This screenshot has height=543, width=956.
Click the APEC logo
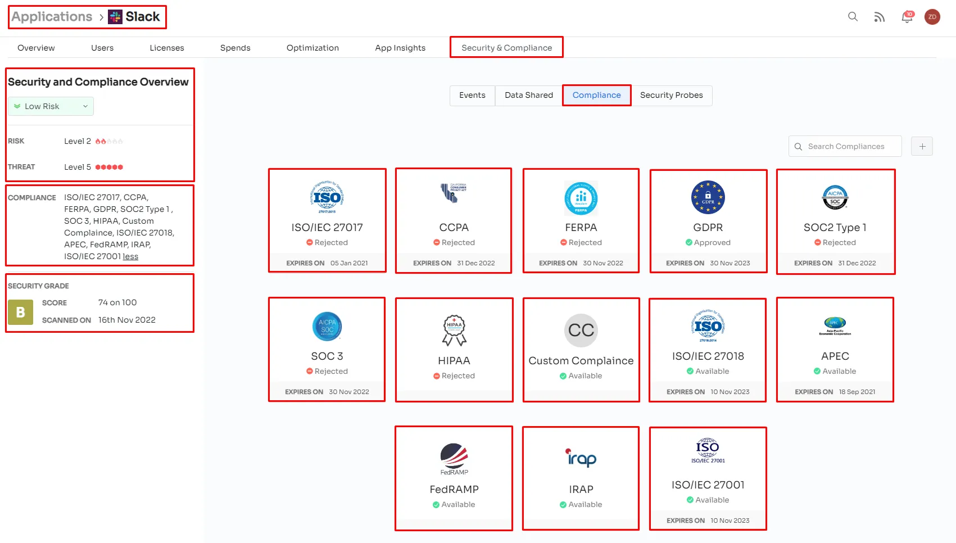click(835, 325)
